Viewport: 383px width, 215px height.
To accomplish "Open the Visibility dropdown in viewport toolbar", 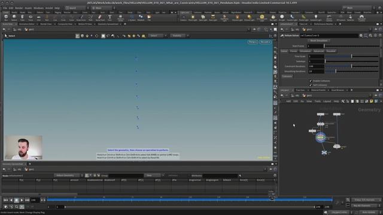I will coord(179,36).
